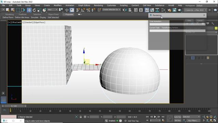Go to end frame
Screen dimensions: 218x123
click(163, 117)
